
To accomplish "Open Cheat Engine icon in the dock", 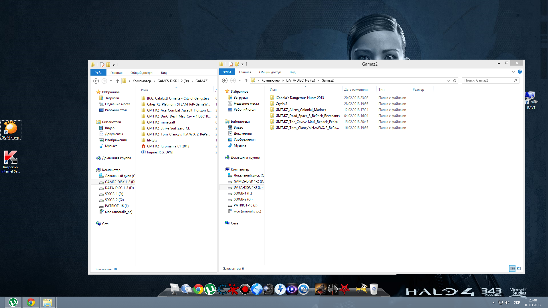I will [x=222, y=289].
